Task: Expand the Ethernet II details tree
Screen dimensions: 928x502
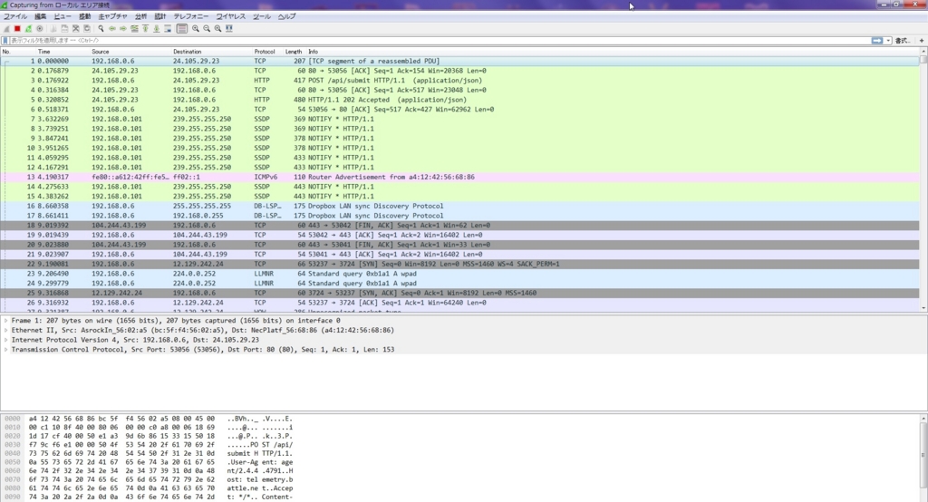Action: click(x=6, y=331)
